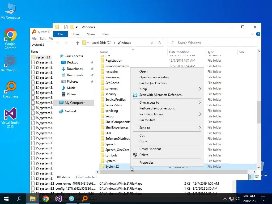Open Properties from context menu

click(x=168, y=163)
